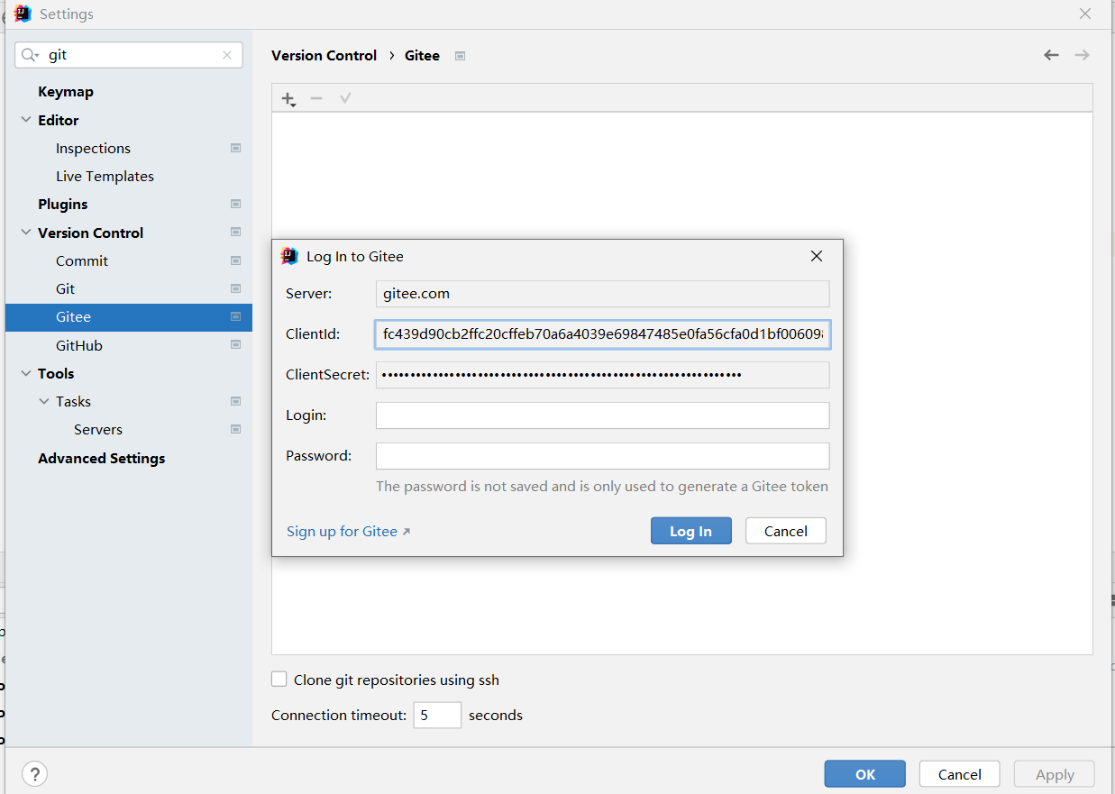Click Version Control breadcrumb
Image resolution: width=1115 pixels, height=794 pixels.
(x=324, y=55)
